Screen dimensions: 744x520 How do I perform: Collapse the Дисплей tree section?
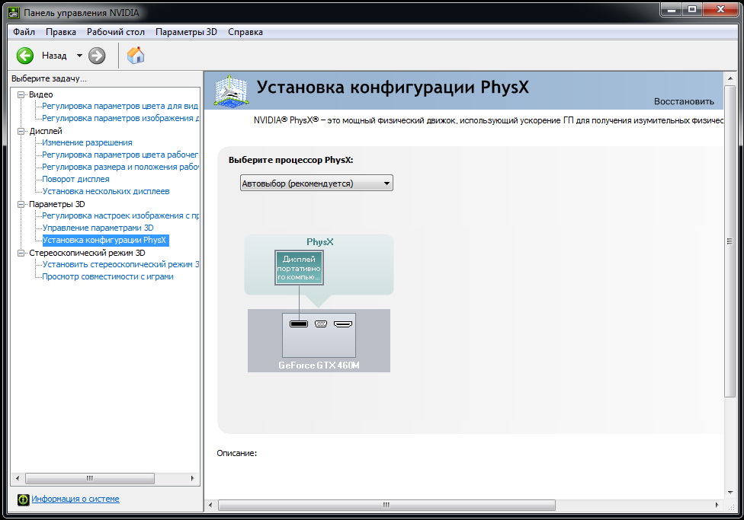click(21, 131)
